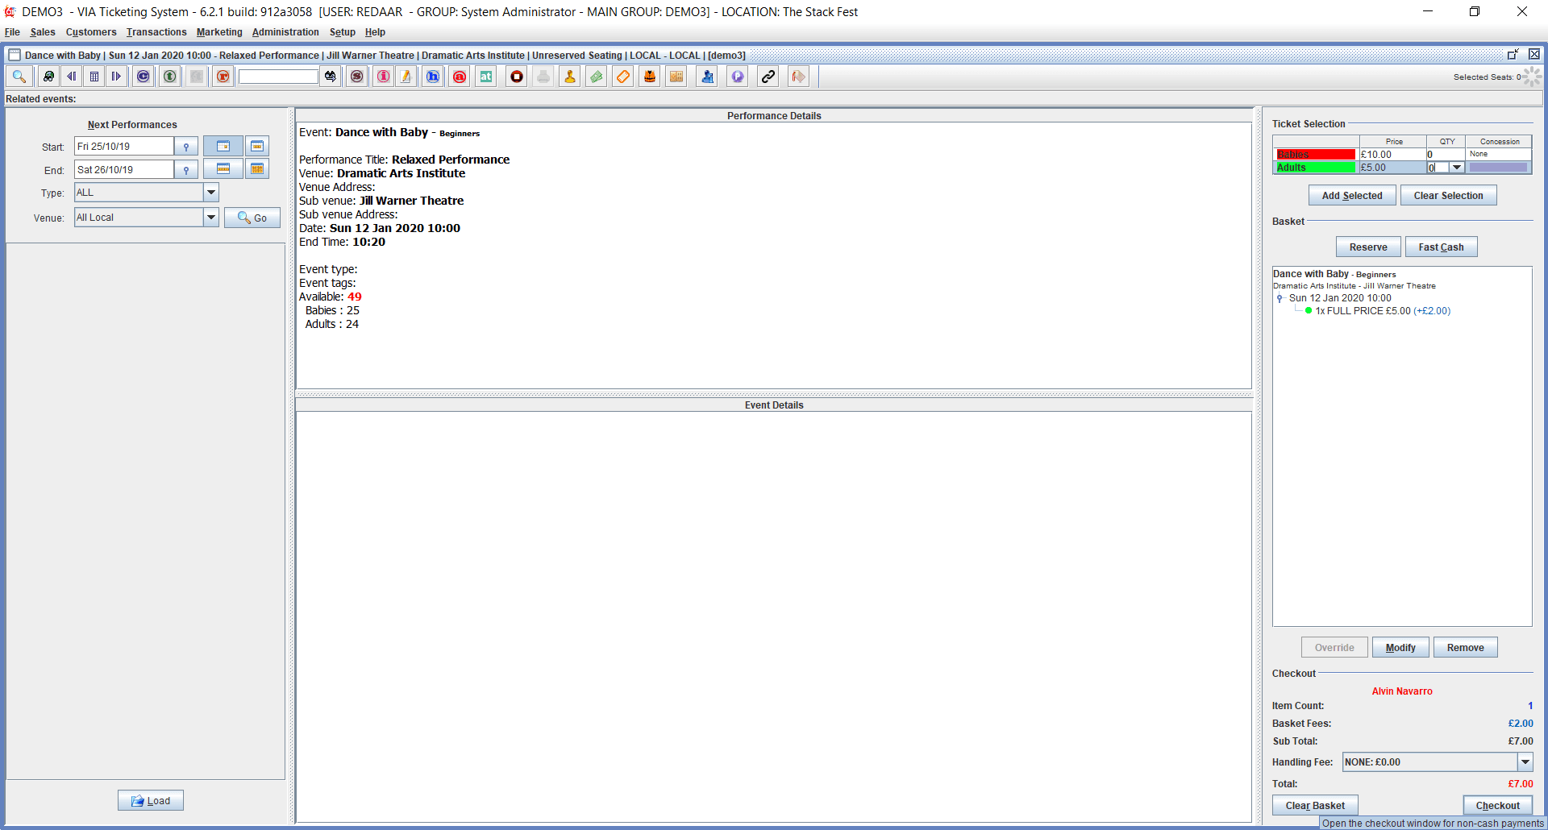Select the red Babies ticket colour band
The image size is (1548, 830).
(1315, 155)
